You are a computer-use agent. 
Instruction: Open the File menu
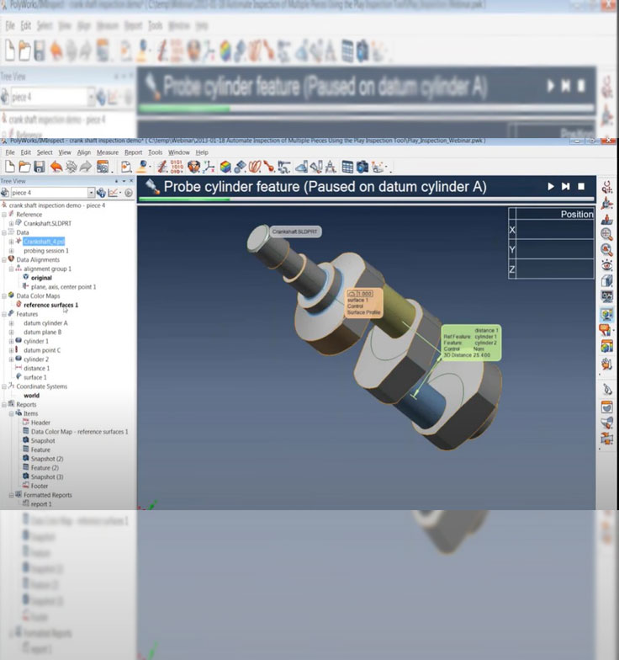click(10, 152)
